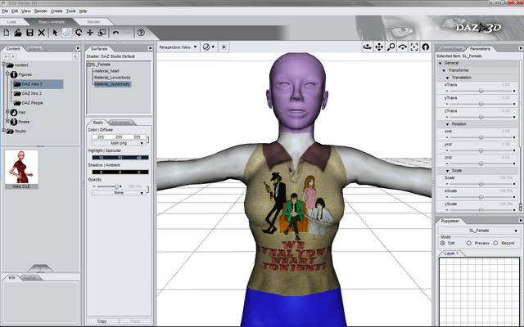Open the draw style sphere dropdown
This screenshot has width=524, height=327.
click(209, 47)
